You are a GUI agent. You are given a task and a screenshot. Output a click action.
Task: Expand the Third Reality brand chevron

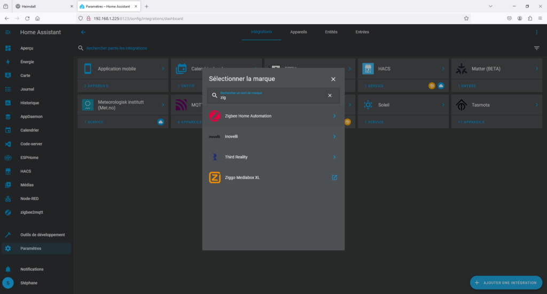[334, 157]
